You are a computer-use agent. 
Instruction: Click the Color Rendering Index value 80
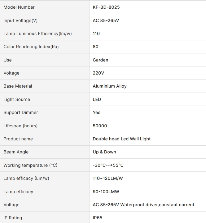pyautogui.click(x=95, y=47)
